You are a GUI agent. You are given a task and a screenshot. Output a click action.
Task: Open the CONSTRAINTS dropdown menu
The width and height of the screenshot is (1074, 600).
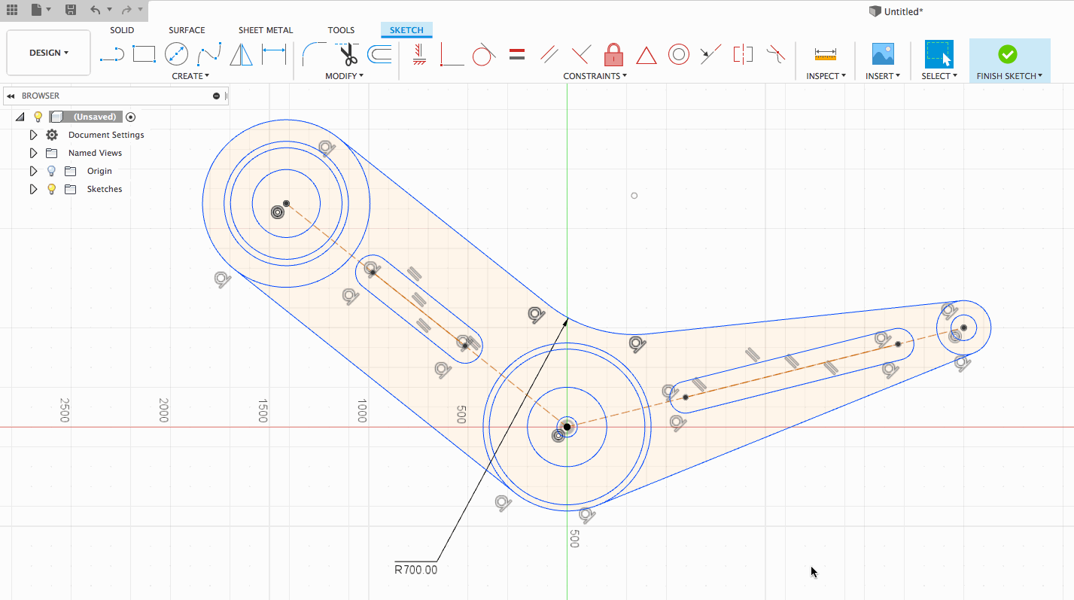coord(595,76)
